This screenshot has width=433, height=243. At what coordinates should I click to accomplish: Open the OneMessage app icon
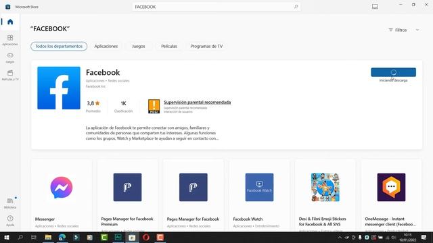[391, 188]
